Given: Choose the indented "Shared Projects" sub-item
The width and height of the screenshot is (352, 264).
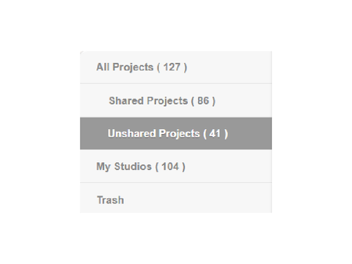Looking at the screenshot, I should coord(148,100).
